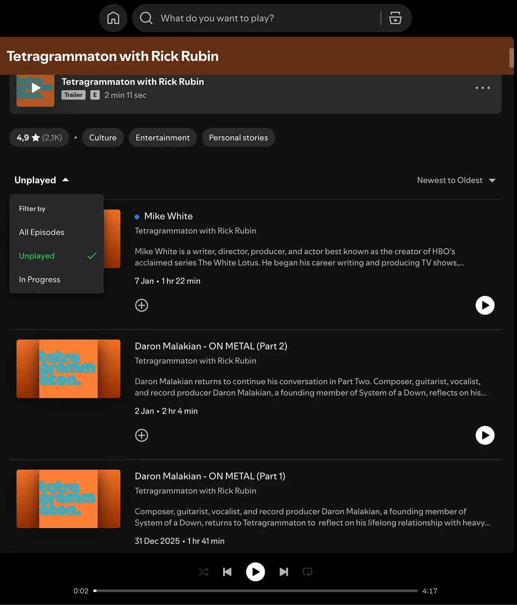Select the Personal stories category chip

[x=239, y=138]
